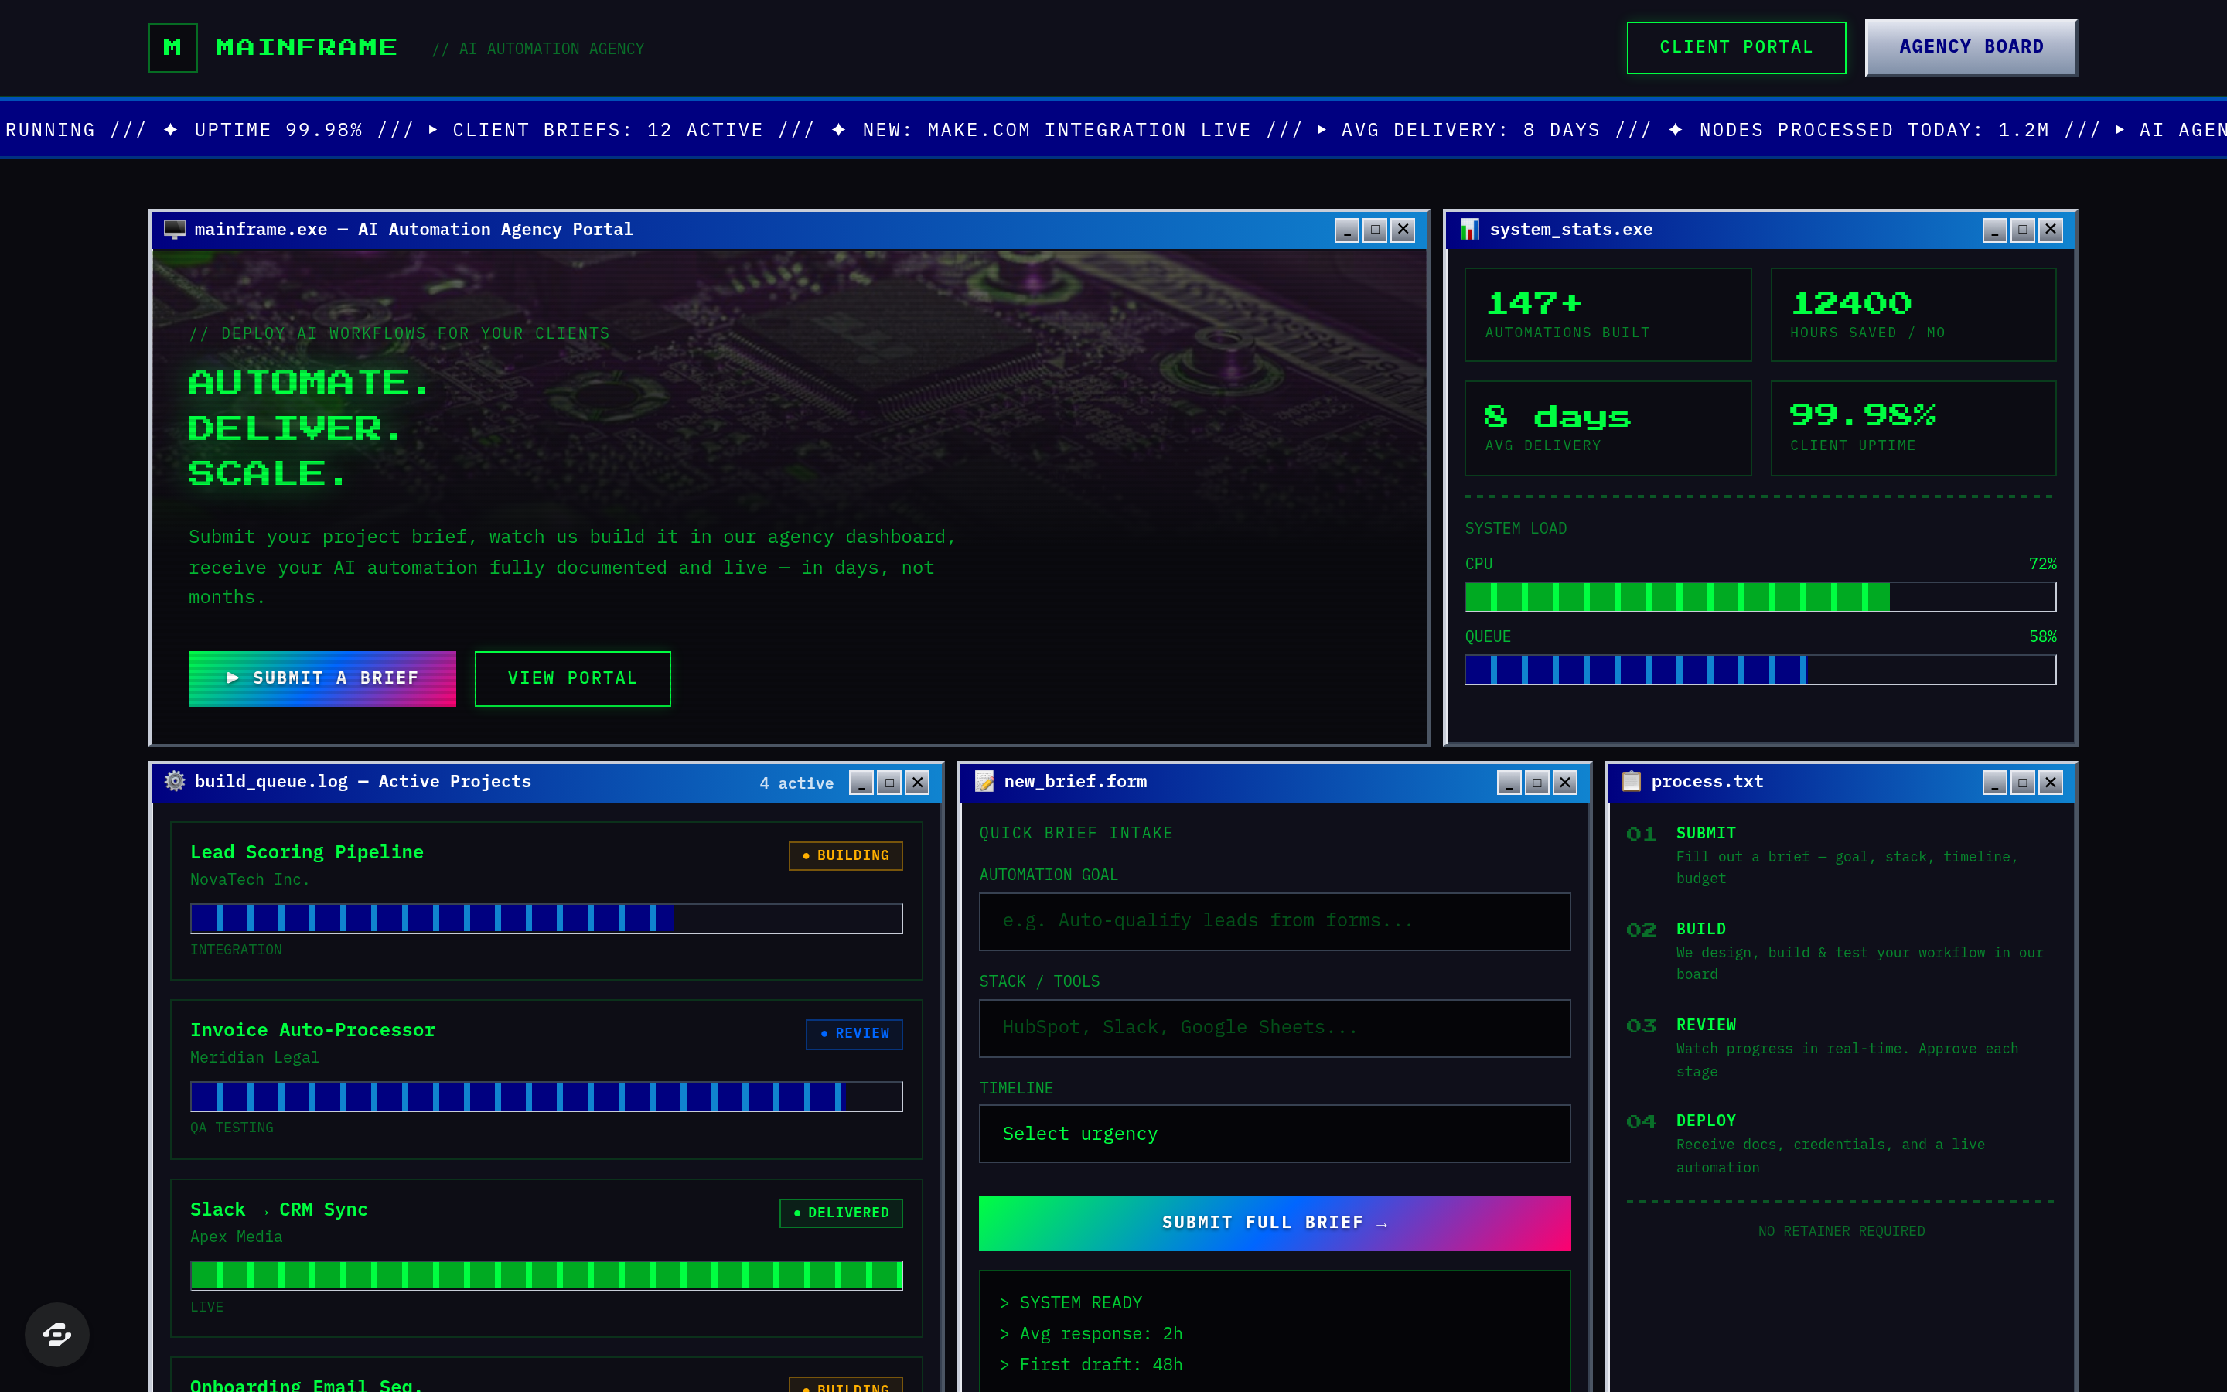This screenshot has height=1392, width=2227.
Task: Click the 8 days Avg Delivery stat card
Action: 1608,428
